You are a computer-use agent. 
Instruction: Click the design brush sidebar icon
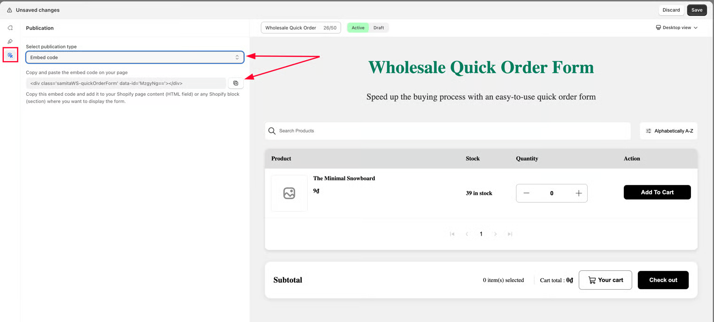10,41
